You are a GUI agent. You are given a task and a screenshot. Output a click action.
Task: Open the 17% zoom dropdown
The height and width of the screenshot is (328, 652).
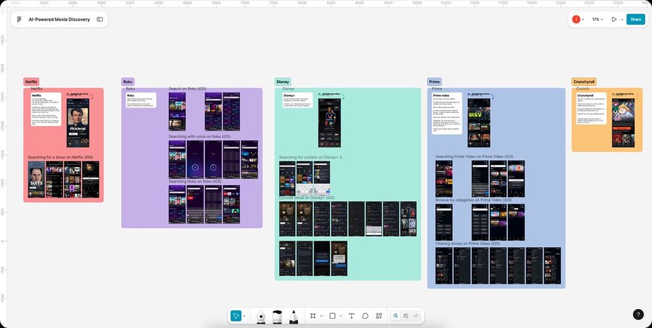598,20
